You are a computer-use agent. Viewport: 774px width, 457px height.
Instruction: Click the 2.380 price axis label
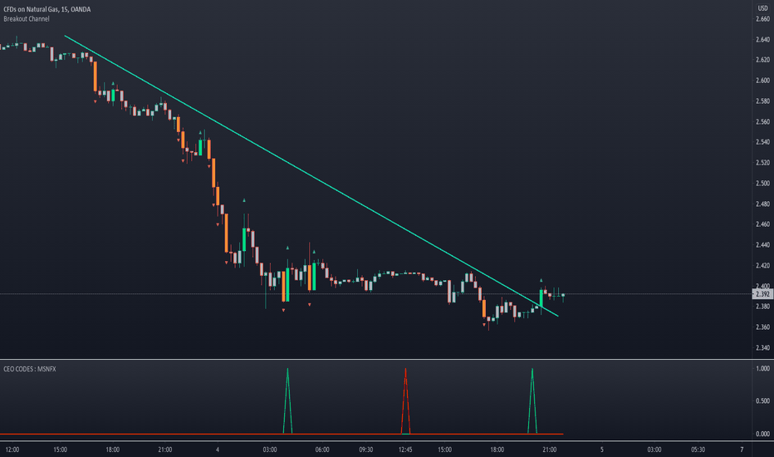pyautogui.click(x=762, y=307)
